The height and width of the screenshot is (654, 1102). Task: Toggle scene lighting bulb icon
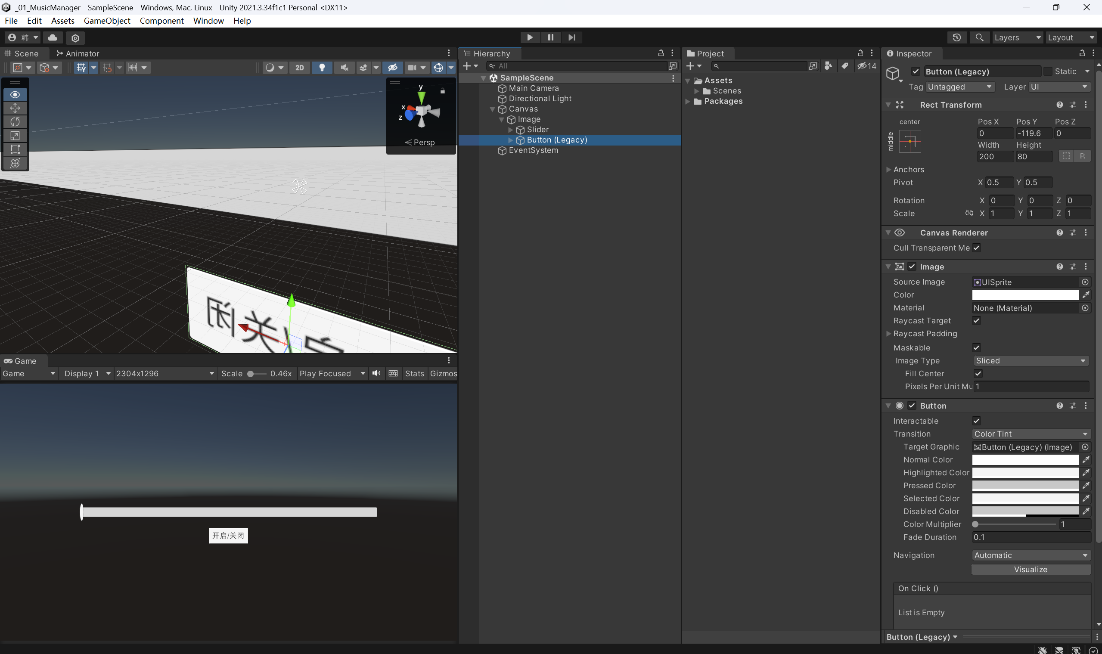[x=322, y=68]
